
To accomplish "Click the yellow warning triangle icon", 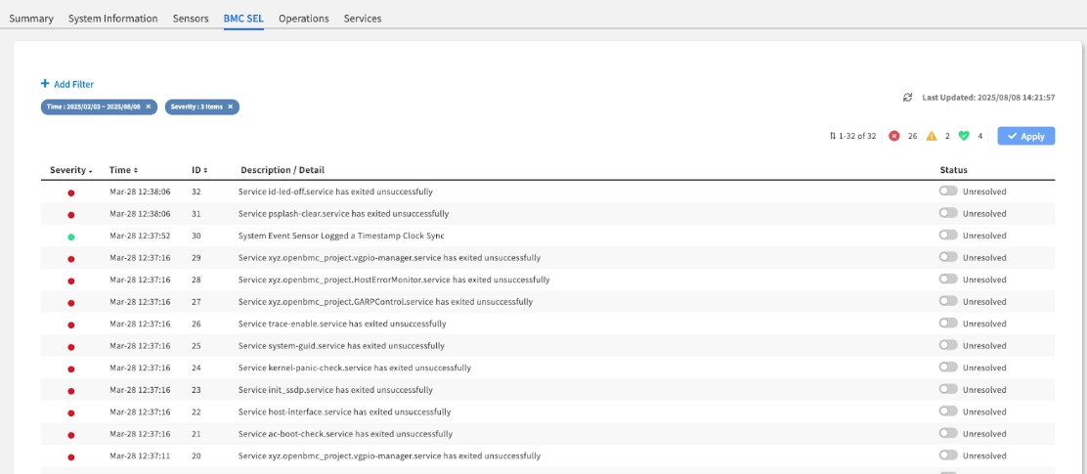I will 932,136.
